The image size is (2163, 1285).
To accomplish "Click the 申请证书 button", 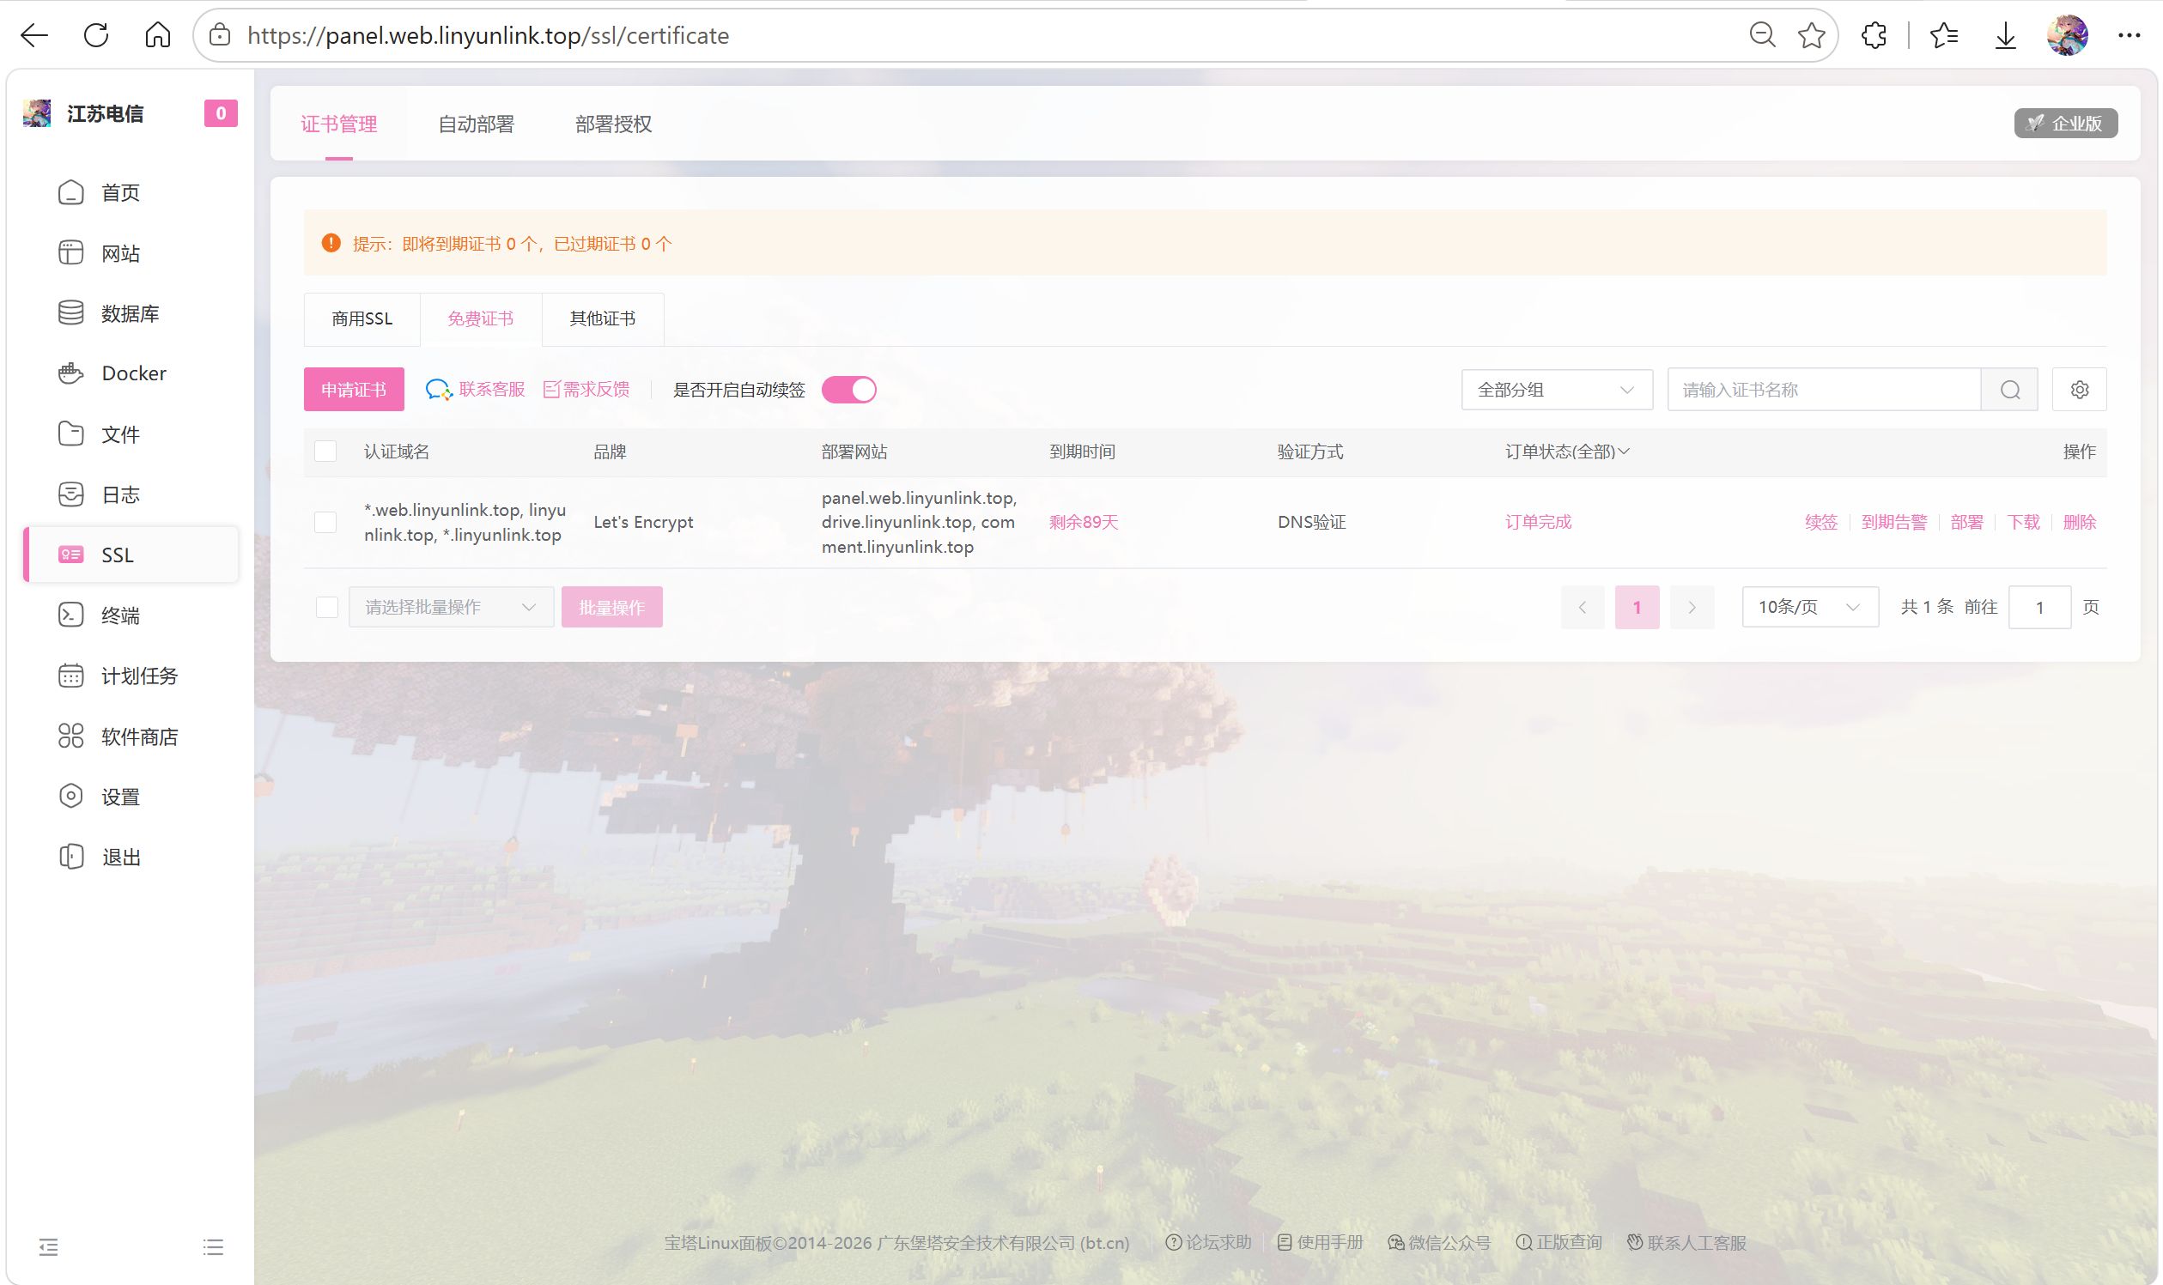I will coord(354,390).
